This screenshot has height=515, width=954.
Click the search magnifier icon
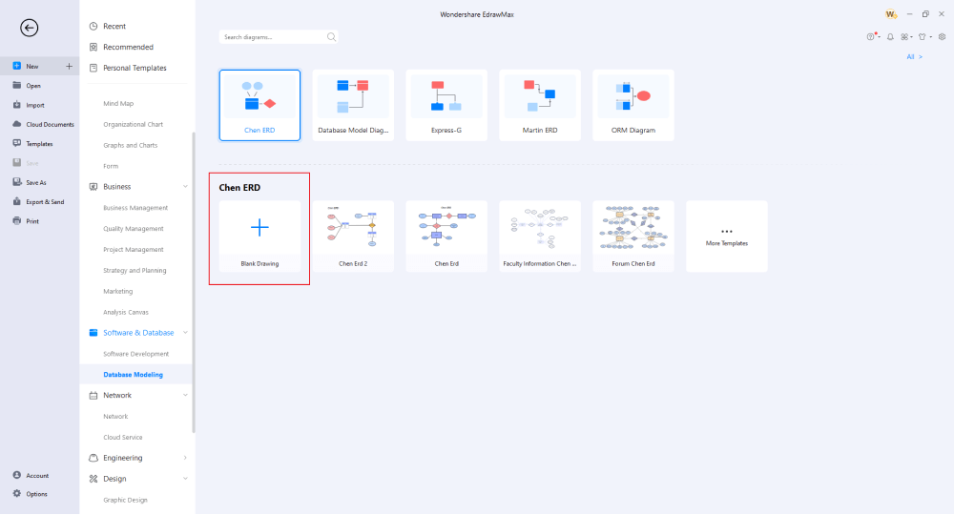click(x=331, y=37)
